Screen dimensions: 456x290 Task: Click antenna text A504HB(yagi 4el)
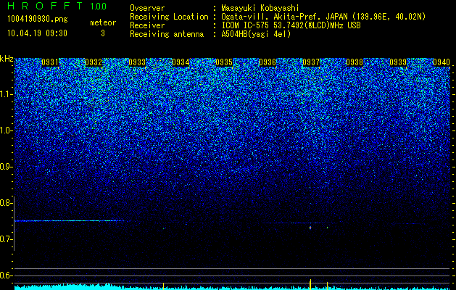[256, 34]
